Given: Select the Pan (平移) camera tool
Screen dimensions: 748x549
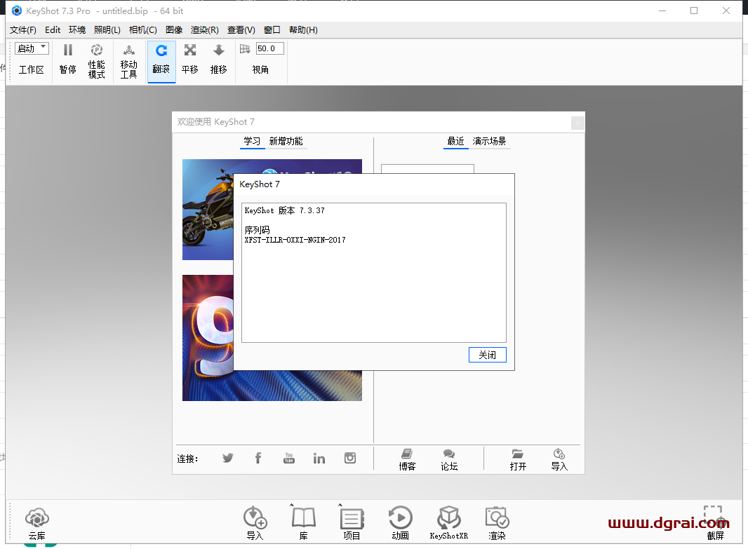Looking at the screenshot, I should [x=190, y=51].
